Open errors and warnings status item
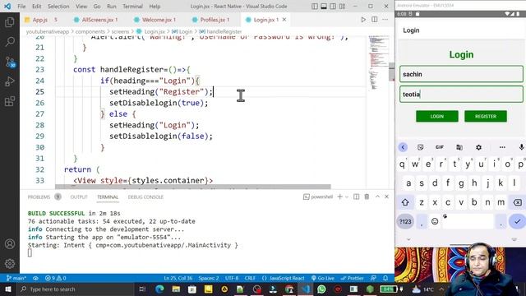Screen dimensions: 526x296 pyautogui.click(x=56, y=278)
